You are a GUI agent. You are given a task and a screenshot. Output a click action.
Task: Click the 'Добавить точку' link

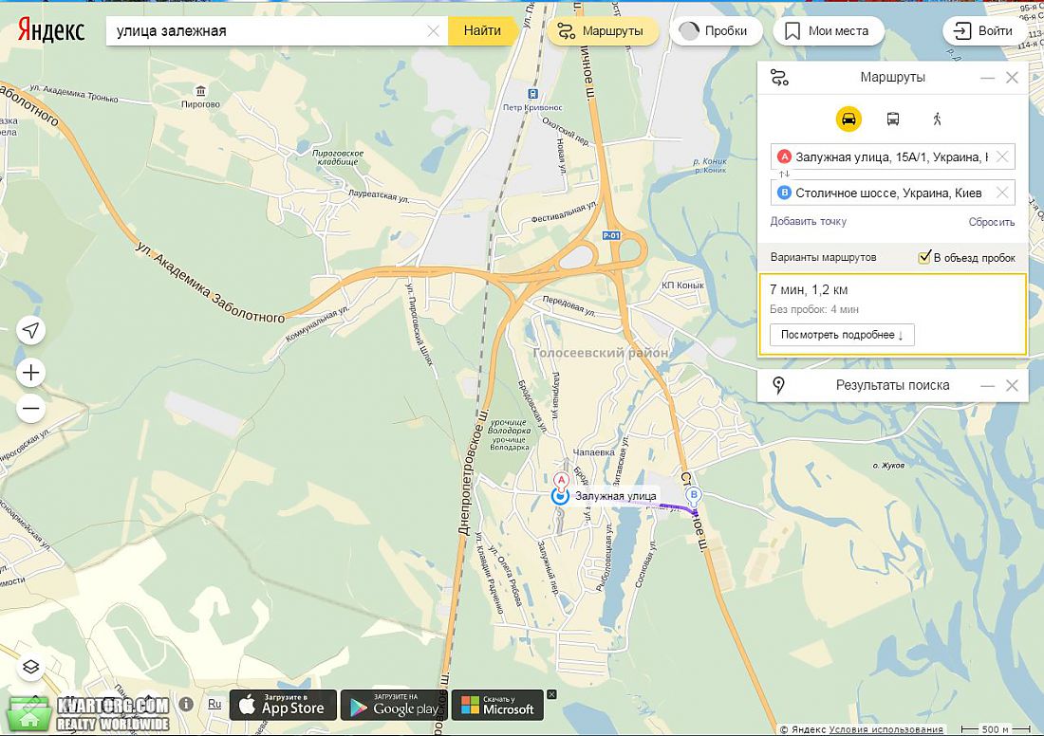(809, 222)
